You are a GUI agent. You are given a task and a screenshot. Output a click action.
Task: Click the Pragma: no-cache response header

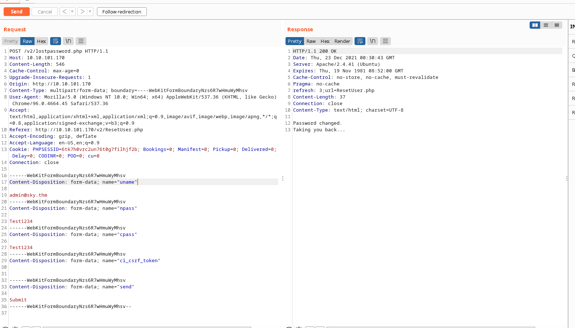tap(316, 84)
